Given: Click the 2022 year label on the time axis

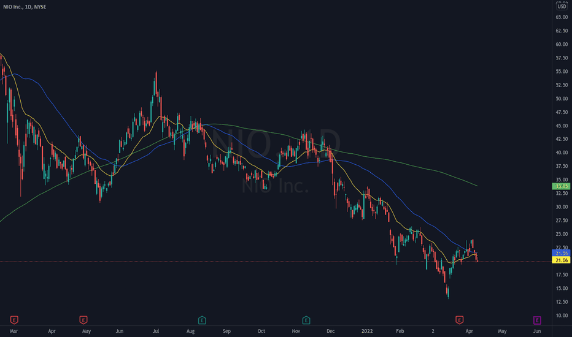Looking at the screenshot, I should (x=367, y=331).
